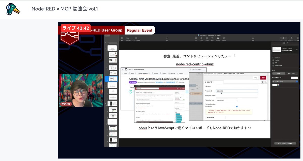Select the Actions tab in the GitHub screenshot
The height and width of the screenshot is (161, 303).
pyautogui.click(x=155, y=73)
